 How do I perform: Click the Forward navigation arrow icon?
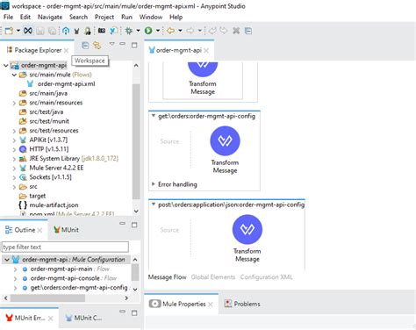pos(190,31)
